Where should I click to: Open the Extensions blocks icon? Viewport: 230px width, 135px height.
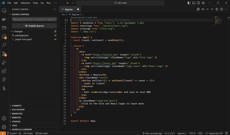coord(4,71)
